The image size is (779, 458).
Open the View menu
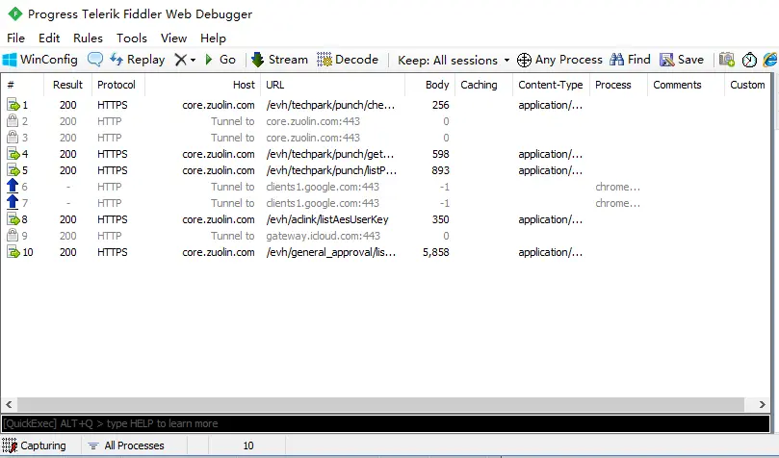(173, 38)
